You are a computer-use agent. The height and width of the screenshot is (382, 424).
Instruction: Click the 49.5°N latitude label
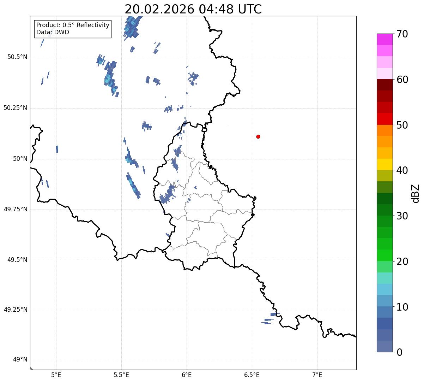[x=17, y=260]
